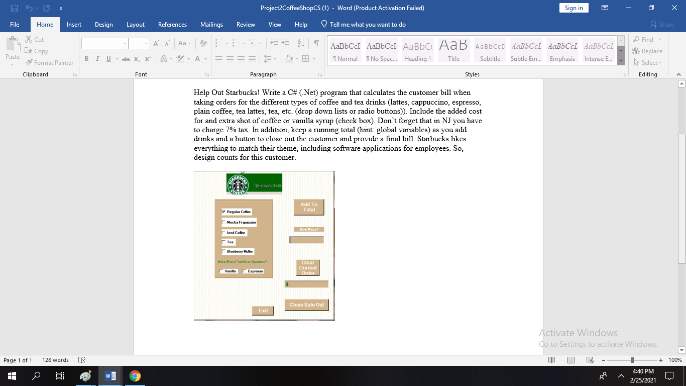Click the Share button
This screenshot has width=686, height=386.
(x=662, y=24)
